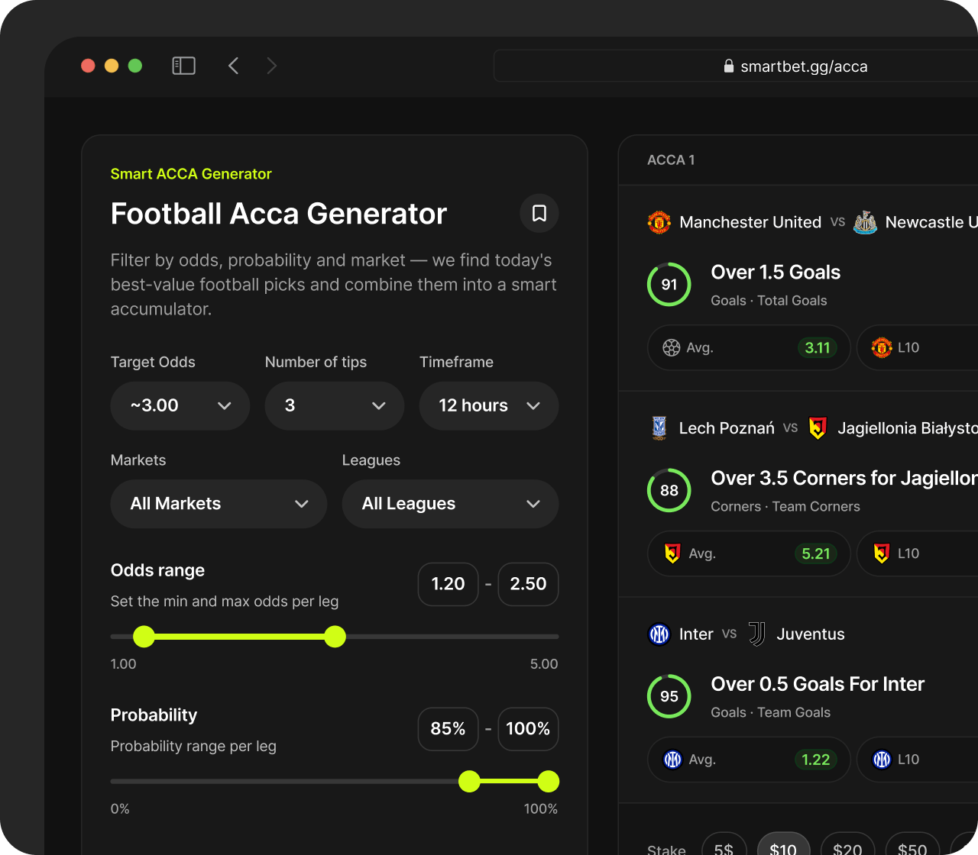Click the maximum odds 2.50 field
The height and width of the screenshot is (855, 978).
(528, 584)
